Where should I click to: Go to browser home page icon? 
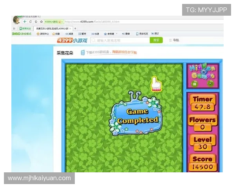pos(36,22)
